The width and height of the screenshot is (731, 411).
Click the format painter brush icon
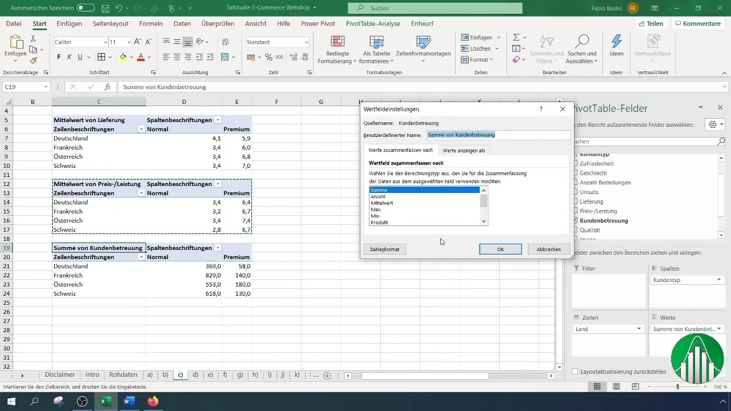(x=33, y=61)
